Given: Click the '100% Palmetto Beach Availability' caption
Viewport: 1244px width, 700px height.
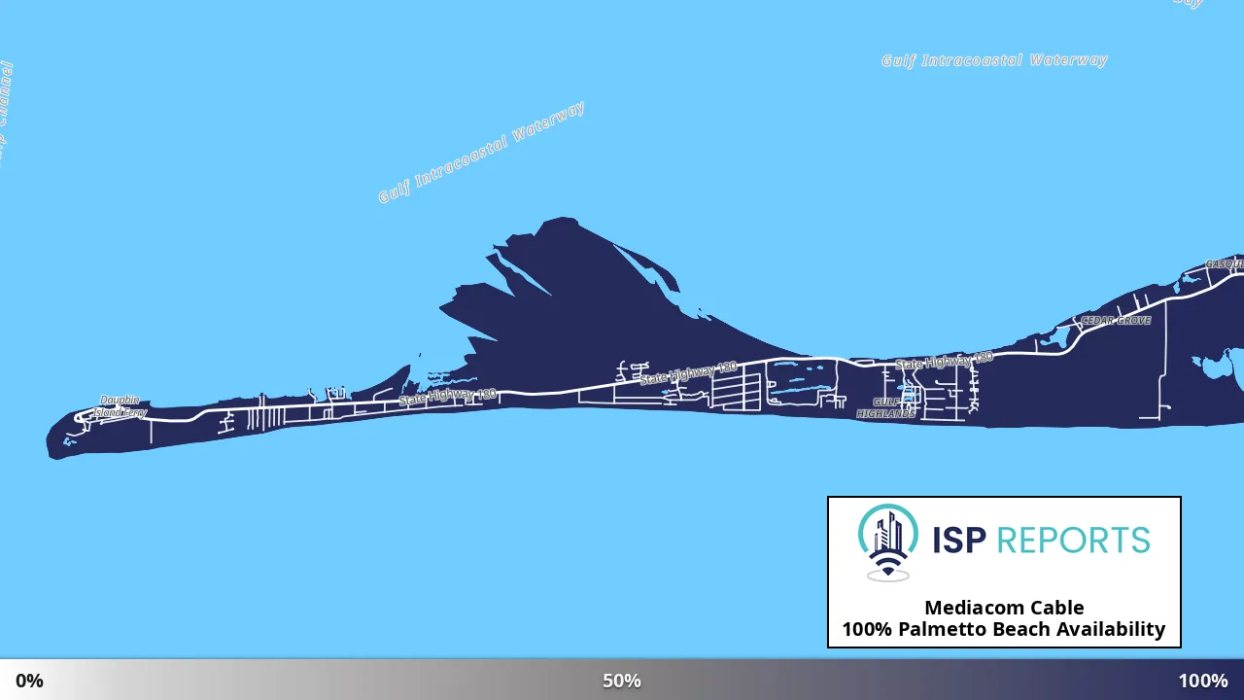Looking at the screenshot, I should 1004,629.
